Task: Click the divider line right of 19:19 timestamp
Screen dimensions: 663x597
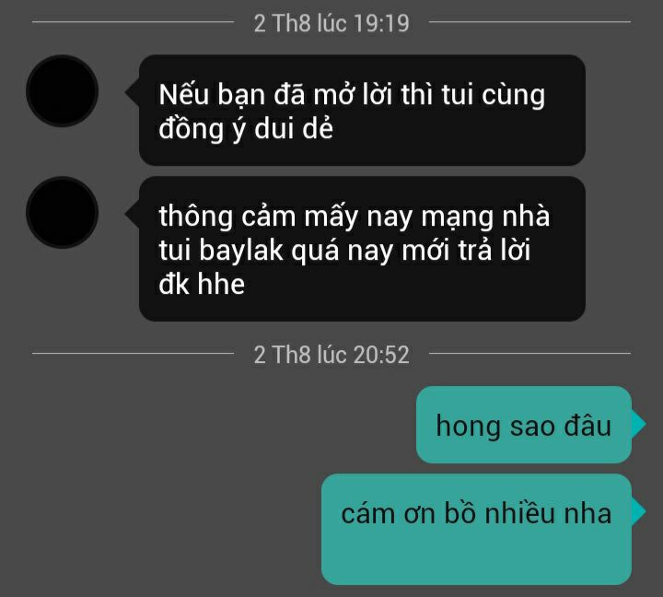Action: [529, 21]
